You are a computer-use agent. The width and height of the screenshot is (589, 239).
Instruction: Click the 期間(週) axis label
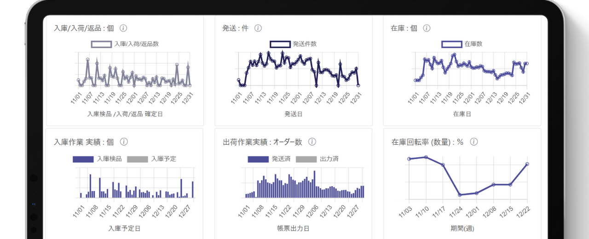point(462,228)
